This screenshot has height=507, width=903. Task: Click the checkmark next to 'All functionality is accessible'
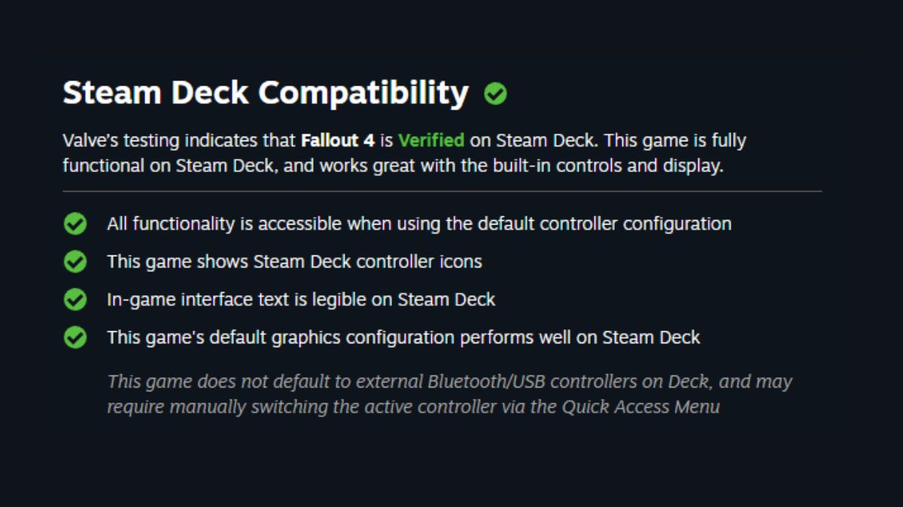[74, 223]
